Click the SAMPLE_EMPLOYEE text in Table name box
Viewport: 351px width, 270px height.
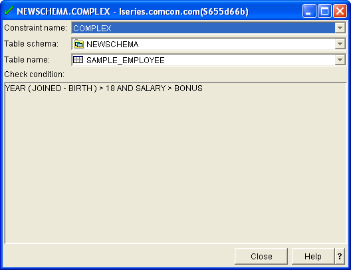pos(126,61)
